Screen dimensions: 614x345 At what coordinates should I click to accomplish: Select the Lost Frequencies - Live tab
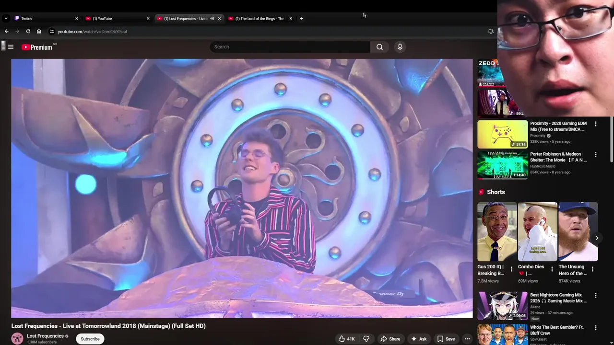pyautogui.click(x=185, y=19)
